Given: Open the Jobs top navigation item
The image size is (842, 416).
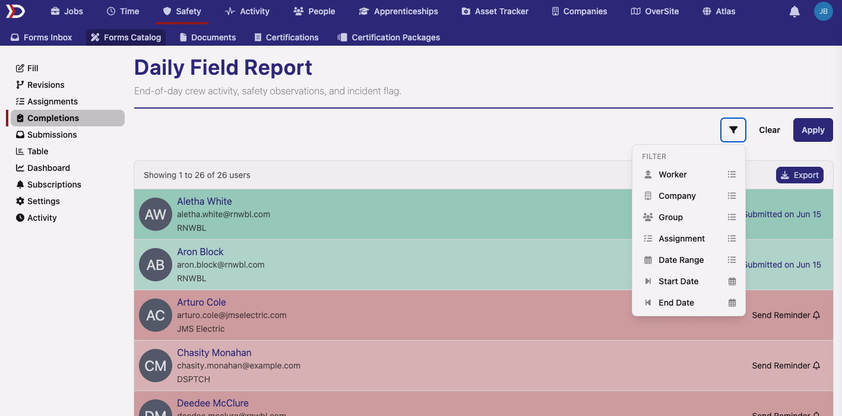Looking at the screenshot, I should (x=67, y=11).
